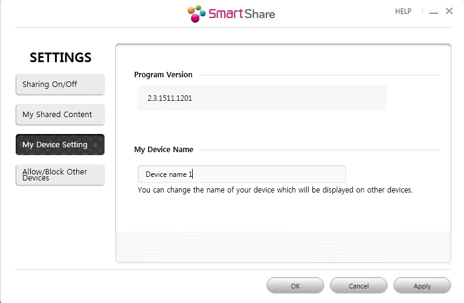464x303 pixels.
Task: Click the device name change description text
Action: click(275, 190)
